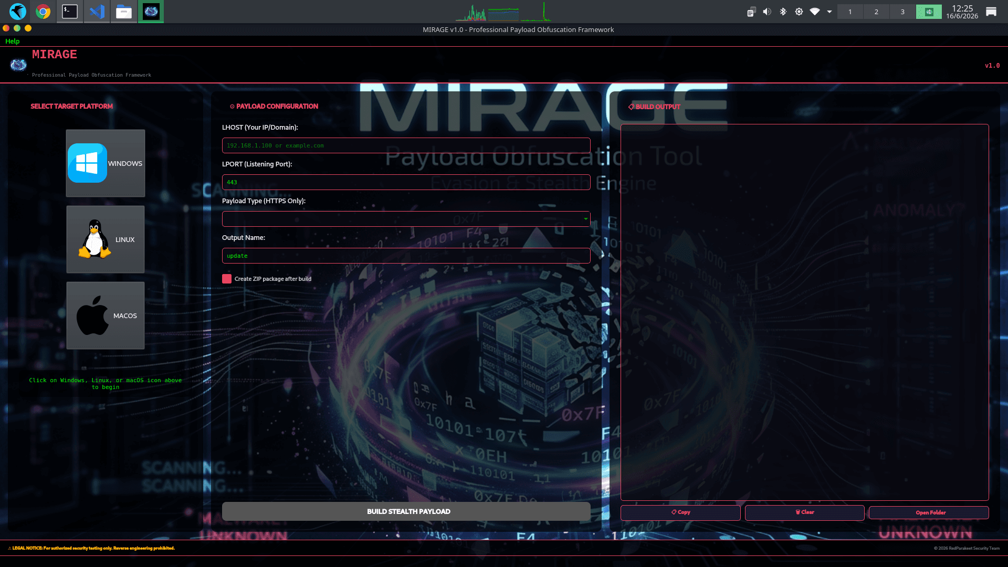Click the red window close dot
The height and width of the screenshot is (567, 1008).
[x=6, y=28]
